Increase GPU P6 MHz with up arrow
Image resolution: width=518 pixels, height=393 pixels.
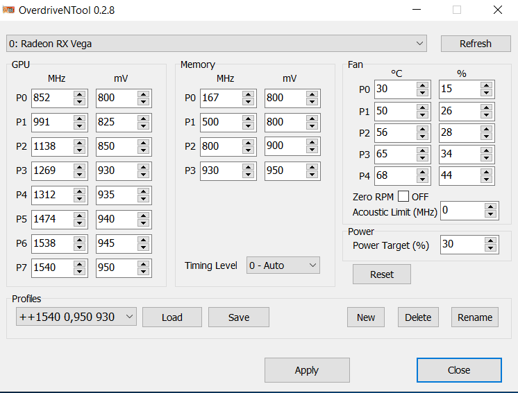(79, 240)
